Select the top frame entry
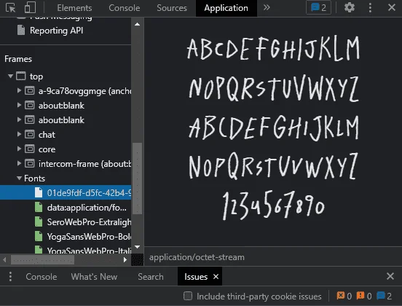This screenshot has height=306, width=402. tap(36, 76)
